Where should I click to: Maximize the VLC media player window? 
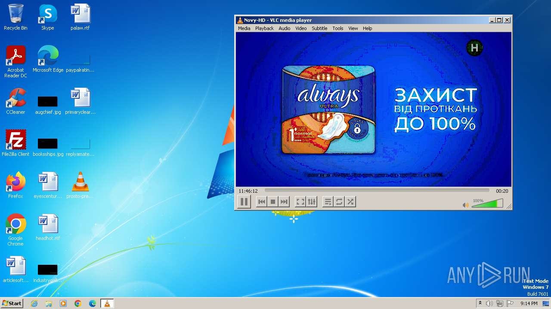(499, 20)
